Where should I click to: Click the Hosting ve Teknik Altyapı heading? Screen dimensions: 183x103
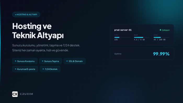coord(38,31)
